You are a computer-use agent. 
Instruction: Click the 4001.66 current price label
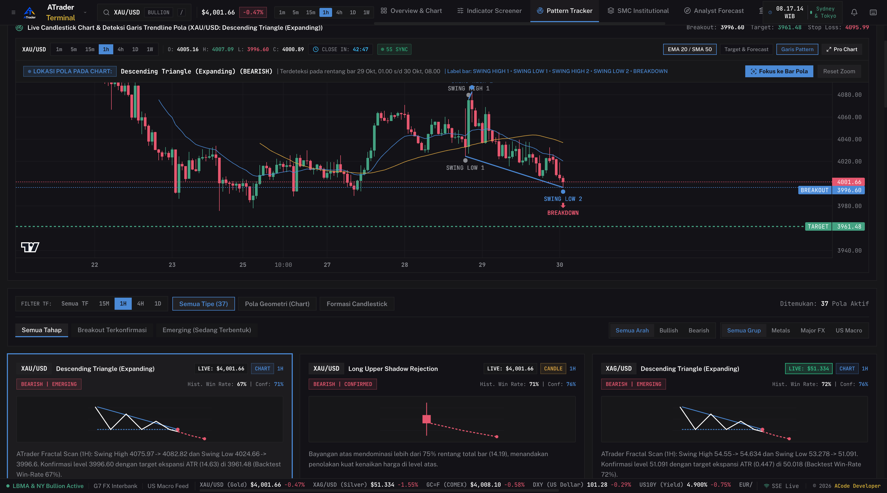coord(848,182)
